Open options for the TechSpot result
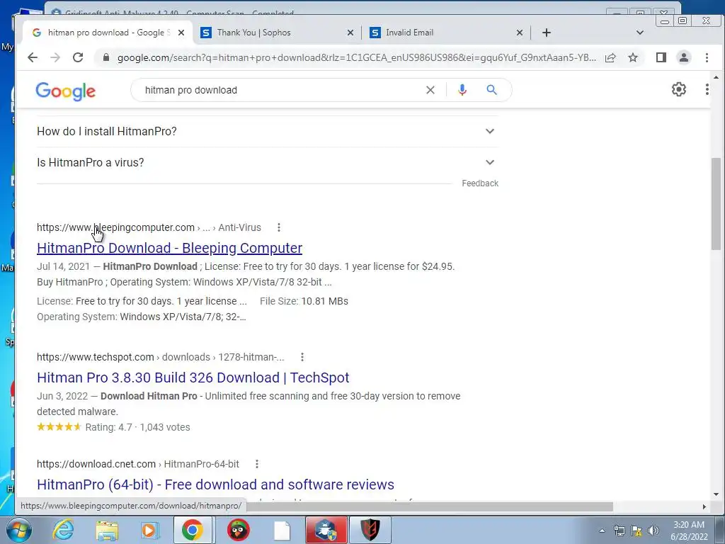This screenshot has height=544, width=725. pyautogui.click(x=302, y=357)
